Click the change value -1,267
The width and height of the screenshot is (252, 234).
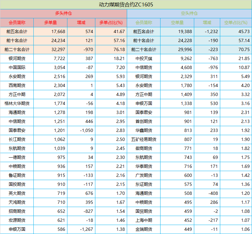86,230
